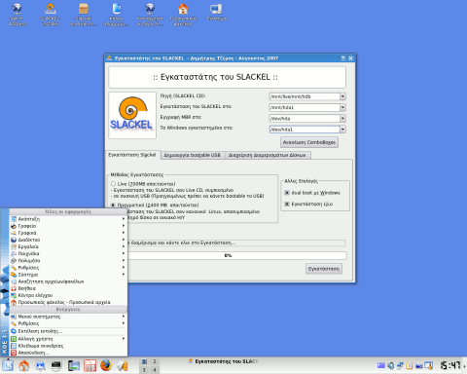Open the Set IP Address desktop icon
This screenshot has width=467, height=374.
[17, 15]
